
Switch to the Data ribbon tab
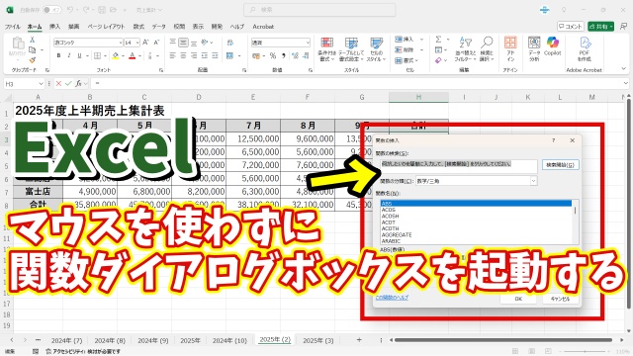158,27
